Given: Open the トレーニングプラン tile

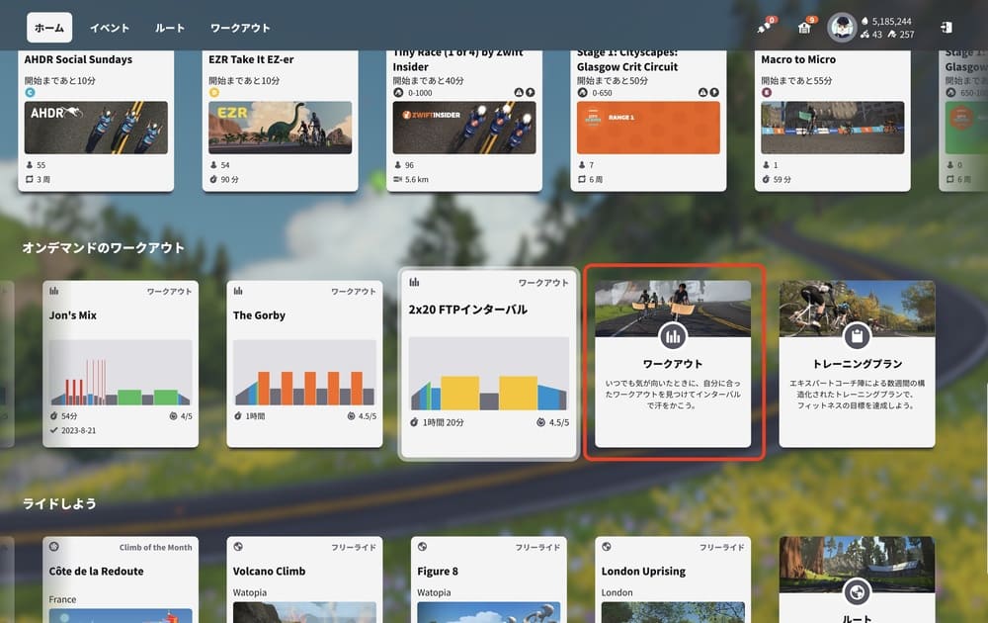Looking at the screenshot, I should click(x=857, y=364).
